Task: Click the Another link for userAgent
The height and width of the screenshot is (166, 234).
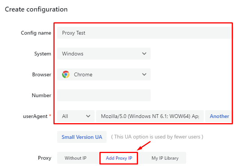Action: tap(219, 116)
